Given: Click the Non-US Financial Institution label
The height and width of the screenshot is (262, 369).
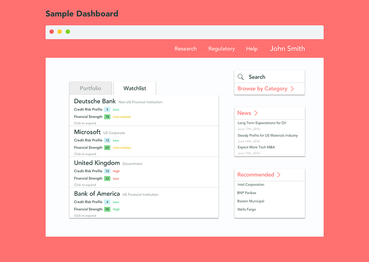Looking at the screenshot, I should click(x=141, y=102).
